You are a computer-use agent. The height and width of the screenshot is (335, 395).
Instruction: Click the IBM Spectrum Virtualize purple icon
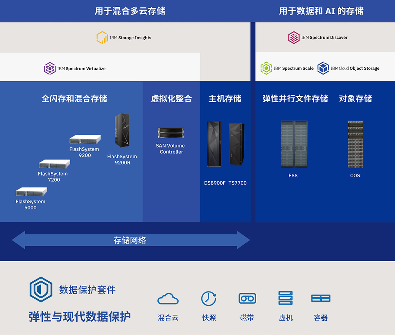coord(50,68)
